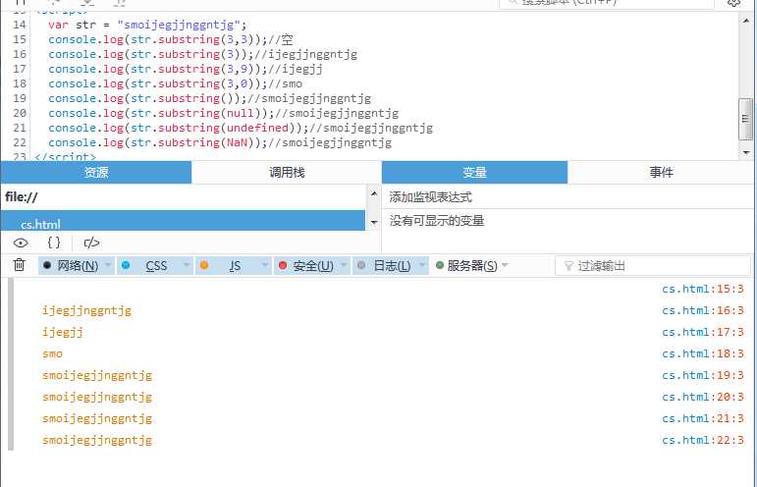
Task: Click 'substring(null)' code on line 20
Action: coord(209,114)
